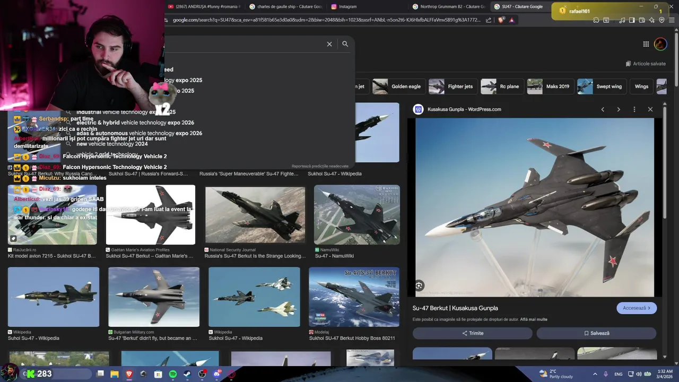This screenshot has height=382, width=679.
Task: Filter images by Wings chip
Action: click(641, 86)
